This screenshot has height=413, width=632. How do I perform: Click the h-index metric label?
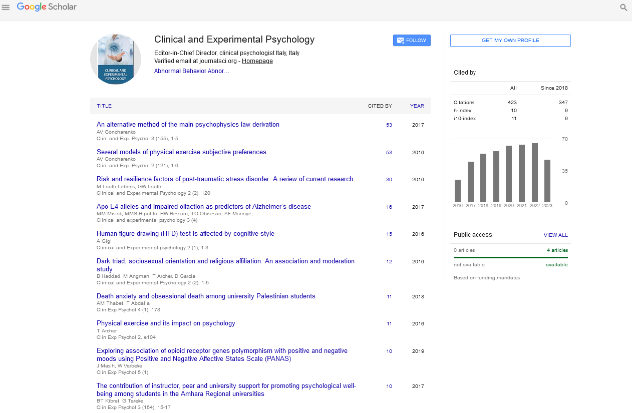tap(462, 111)
